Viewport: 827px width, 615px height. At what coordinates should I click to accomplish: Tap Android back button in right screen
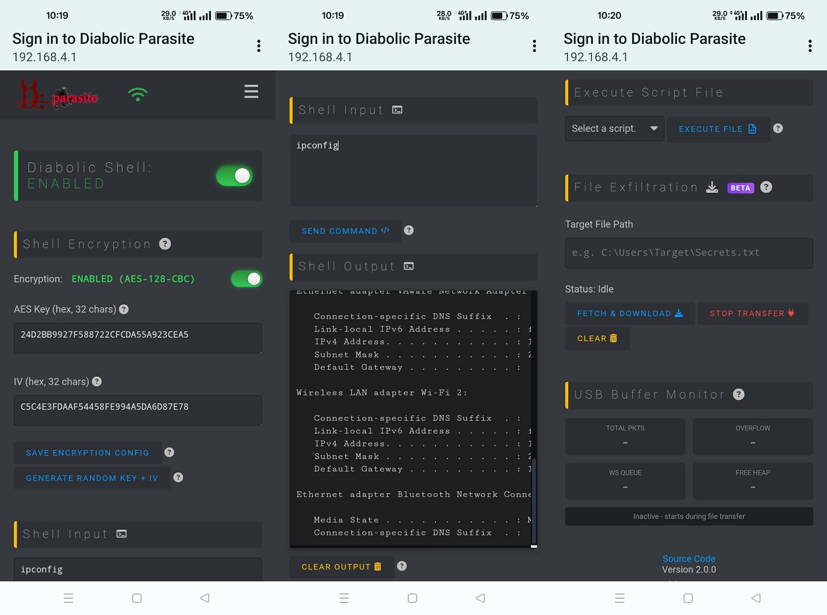click(756, 598)
